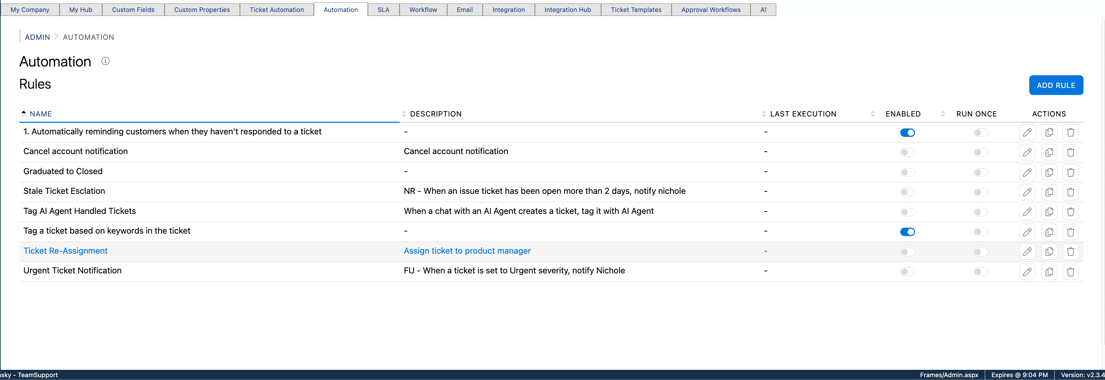Delete the Cancel account notification rule
This screenshot has width=1105, height=380.
(1071, 152)
